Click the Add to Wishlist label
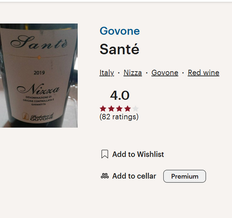The width and height of the screenshot is (232, 218). pos(138,154)
